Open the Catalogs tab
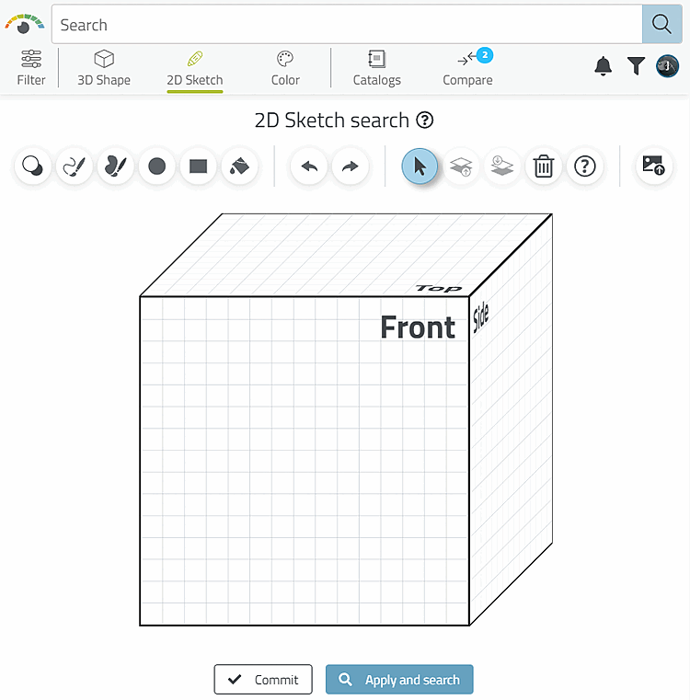This screenshot has width=690, height=700. coord(377,68)
